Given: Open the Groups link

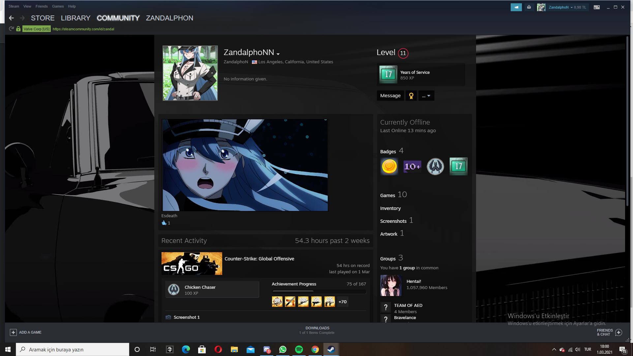Looking at the screenshot, I should click(x=388, y=259).
